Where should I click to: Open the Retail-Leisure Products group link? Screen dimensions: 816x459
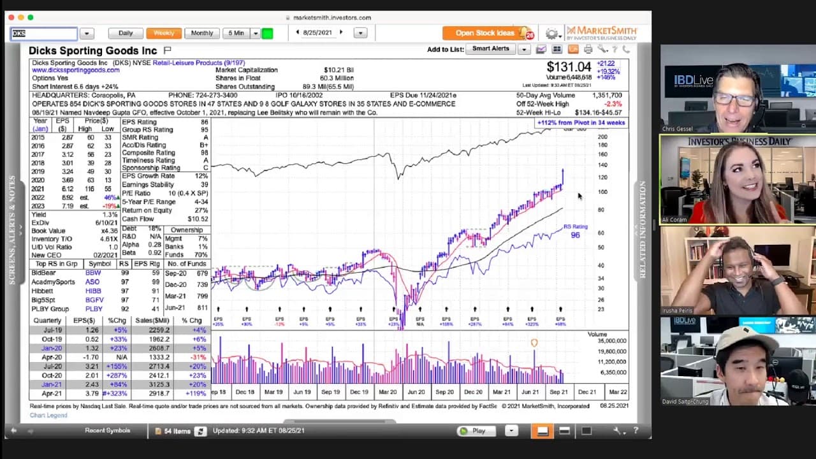tap(198, 62)
